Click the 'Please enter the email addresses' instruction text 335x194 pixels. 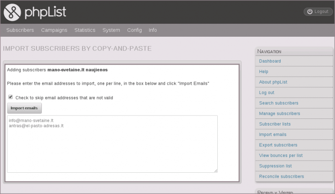pos(108,83)
